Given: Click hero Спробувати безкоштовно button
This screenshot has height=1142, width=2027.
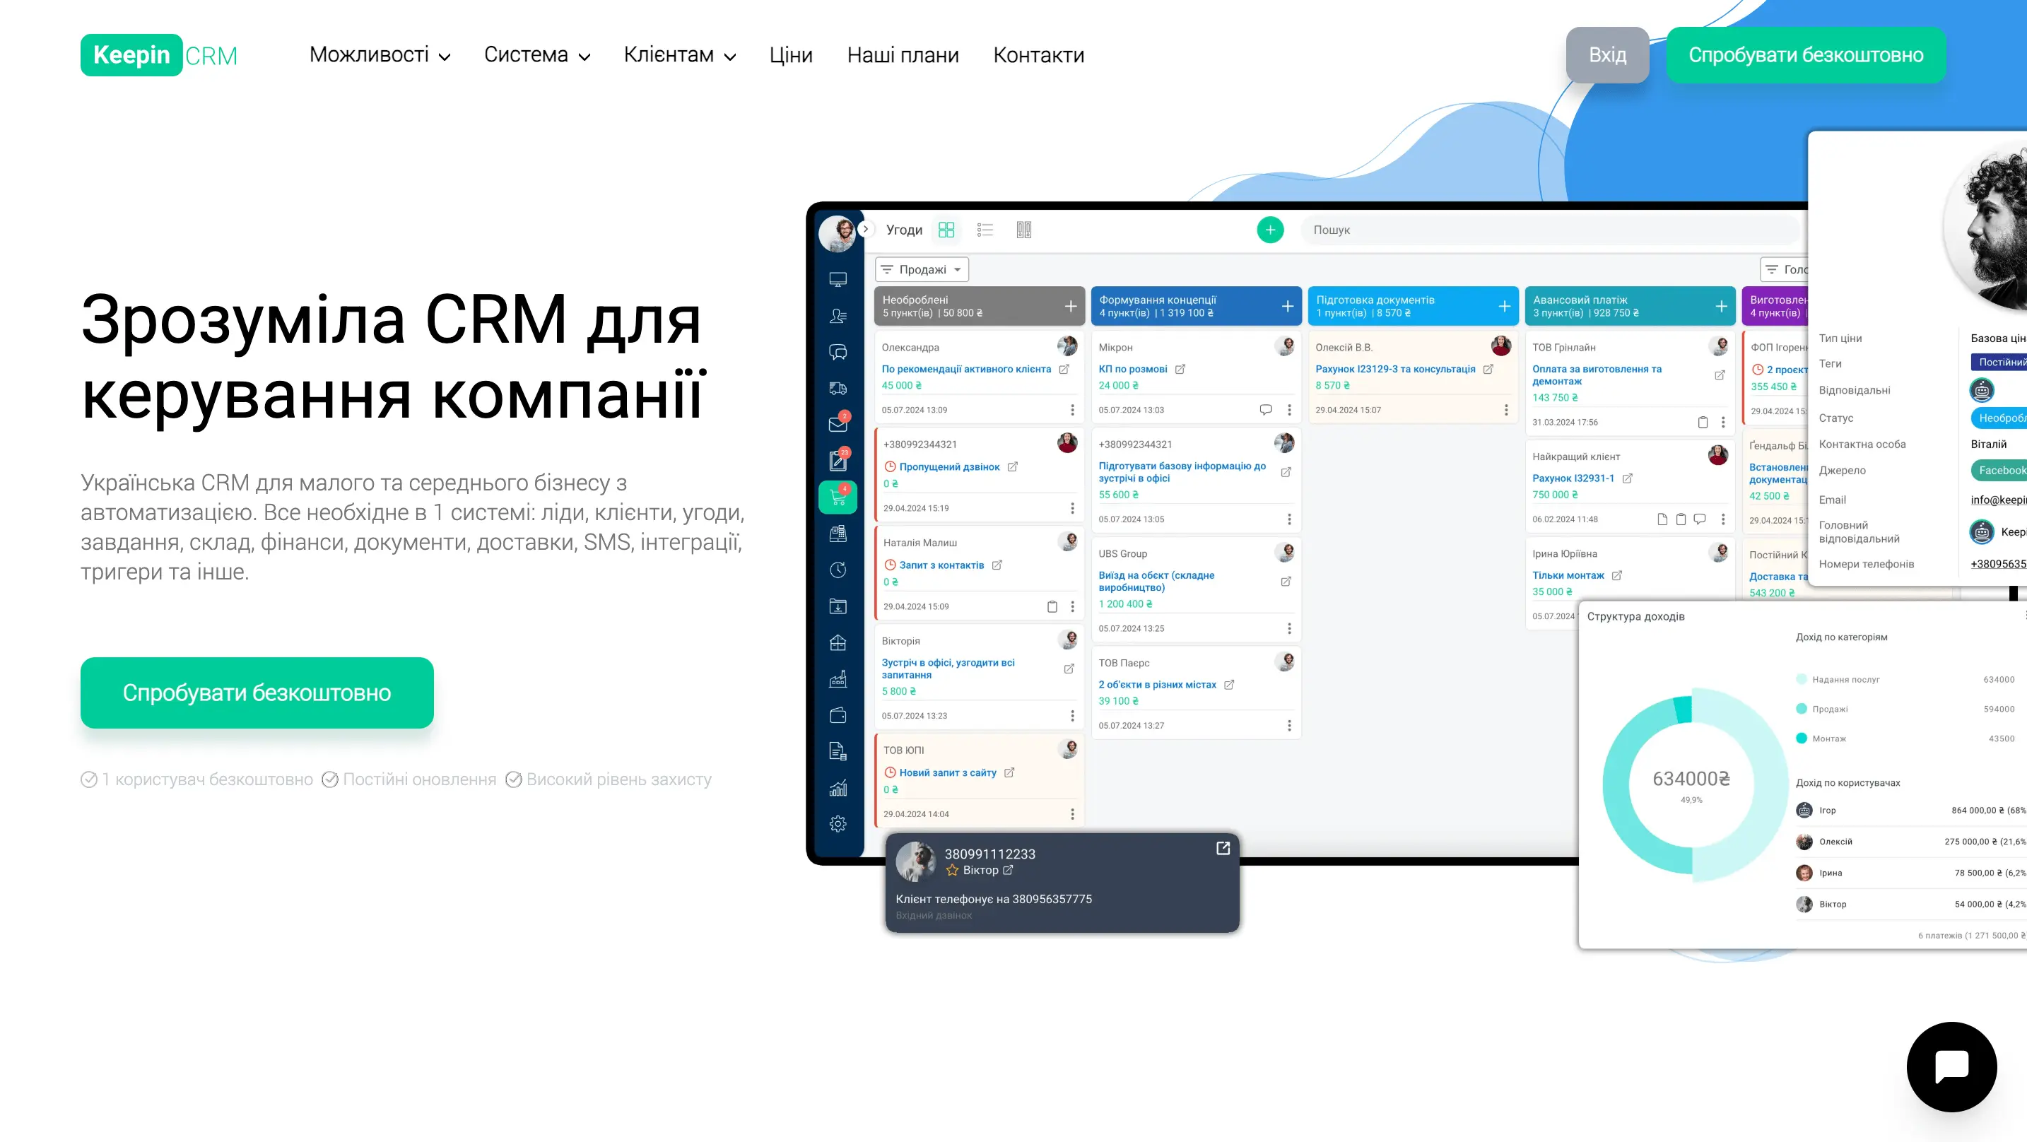Looking at the screenshot, I should coord(257,693).
